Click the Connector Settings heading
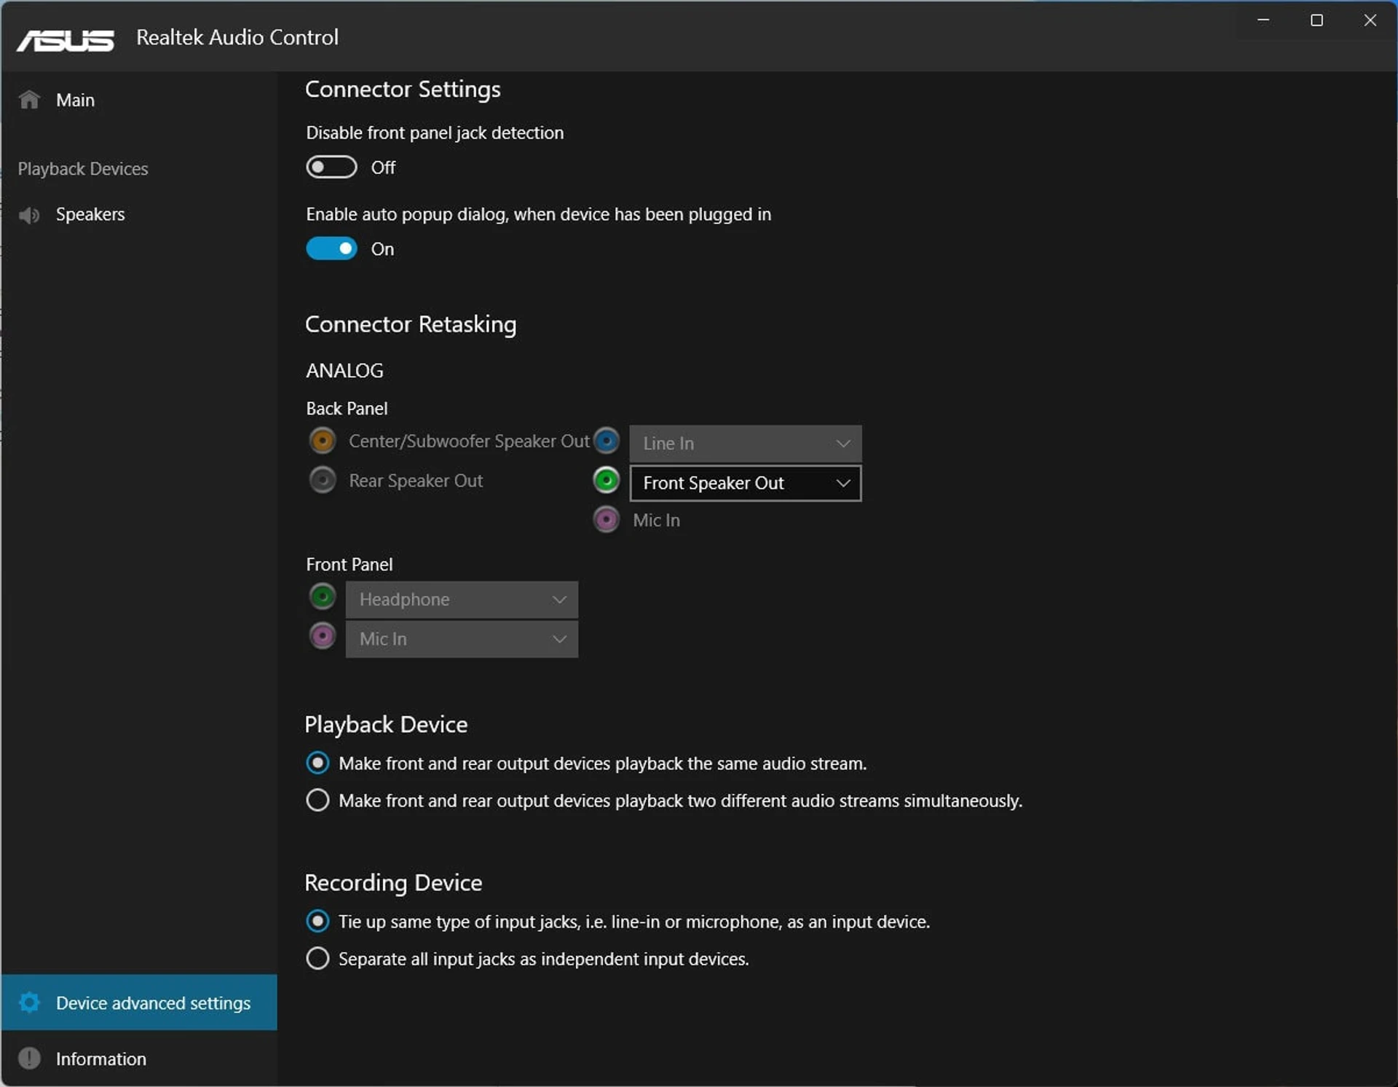 point(403,89)
